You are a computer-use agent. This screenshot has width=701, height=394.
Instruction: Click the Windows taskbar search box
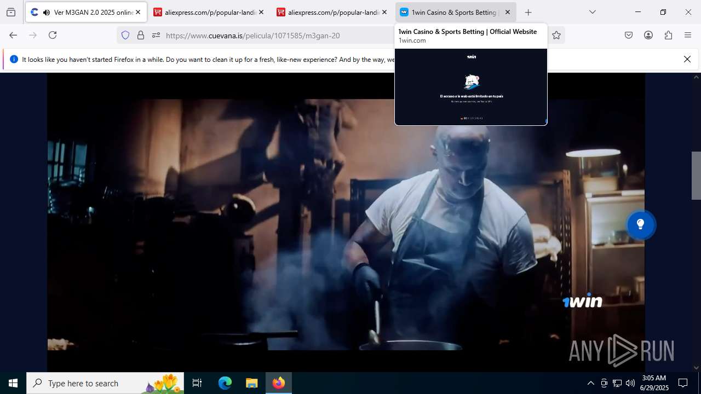pyautogui.click(x=105, y=383)
